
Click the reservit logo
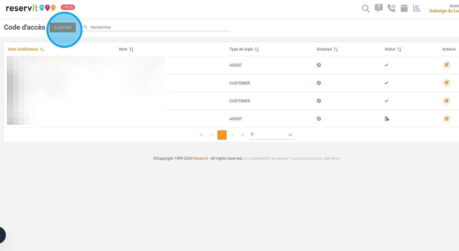coord(31,8)
